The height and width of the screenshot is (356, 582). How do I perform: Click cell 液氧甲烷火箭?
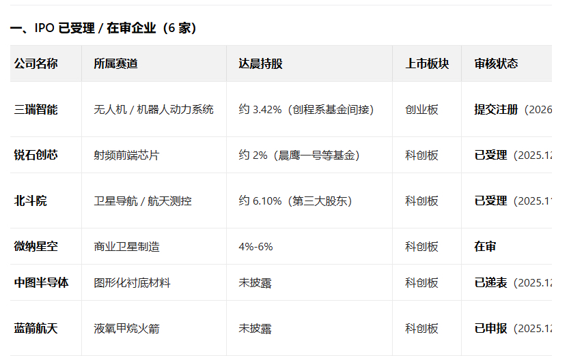click(x=126, y=328)
